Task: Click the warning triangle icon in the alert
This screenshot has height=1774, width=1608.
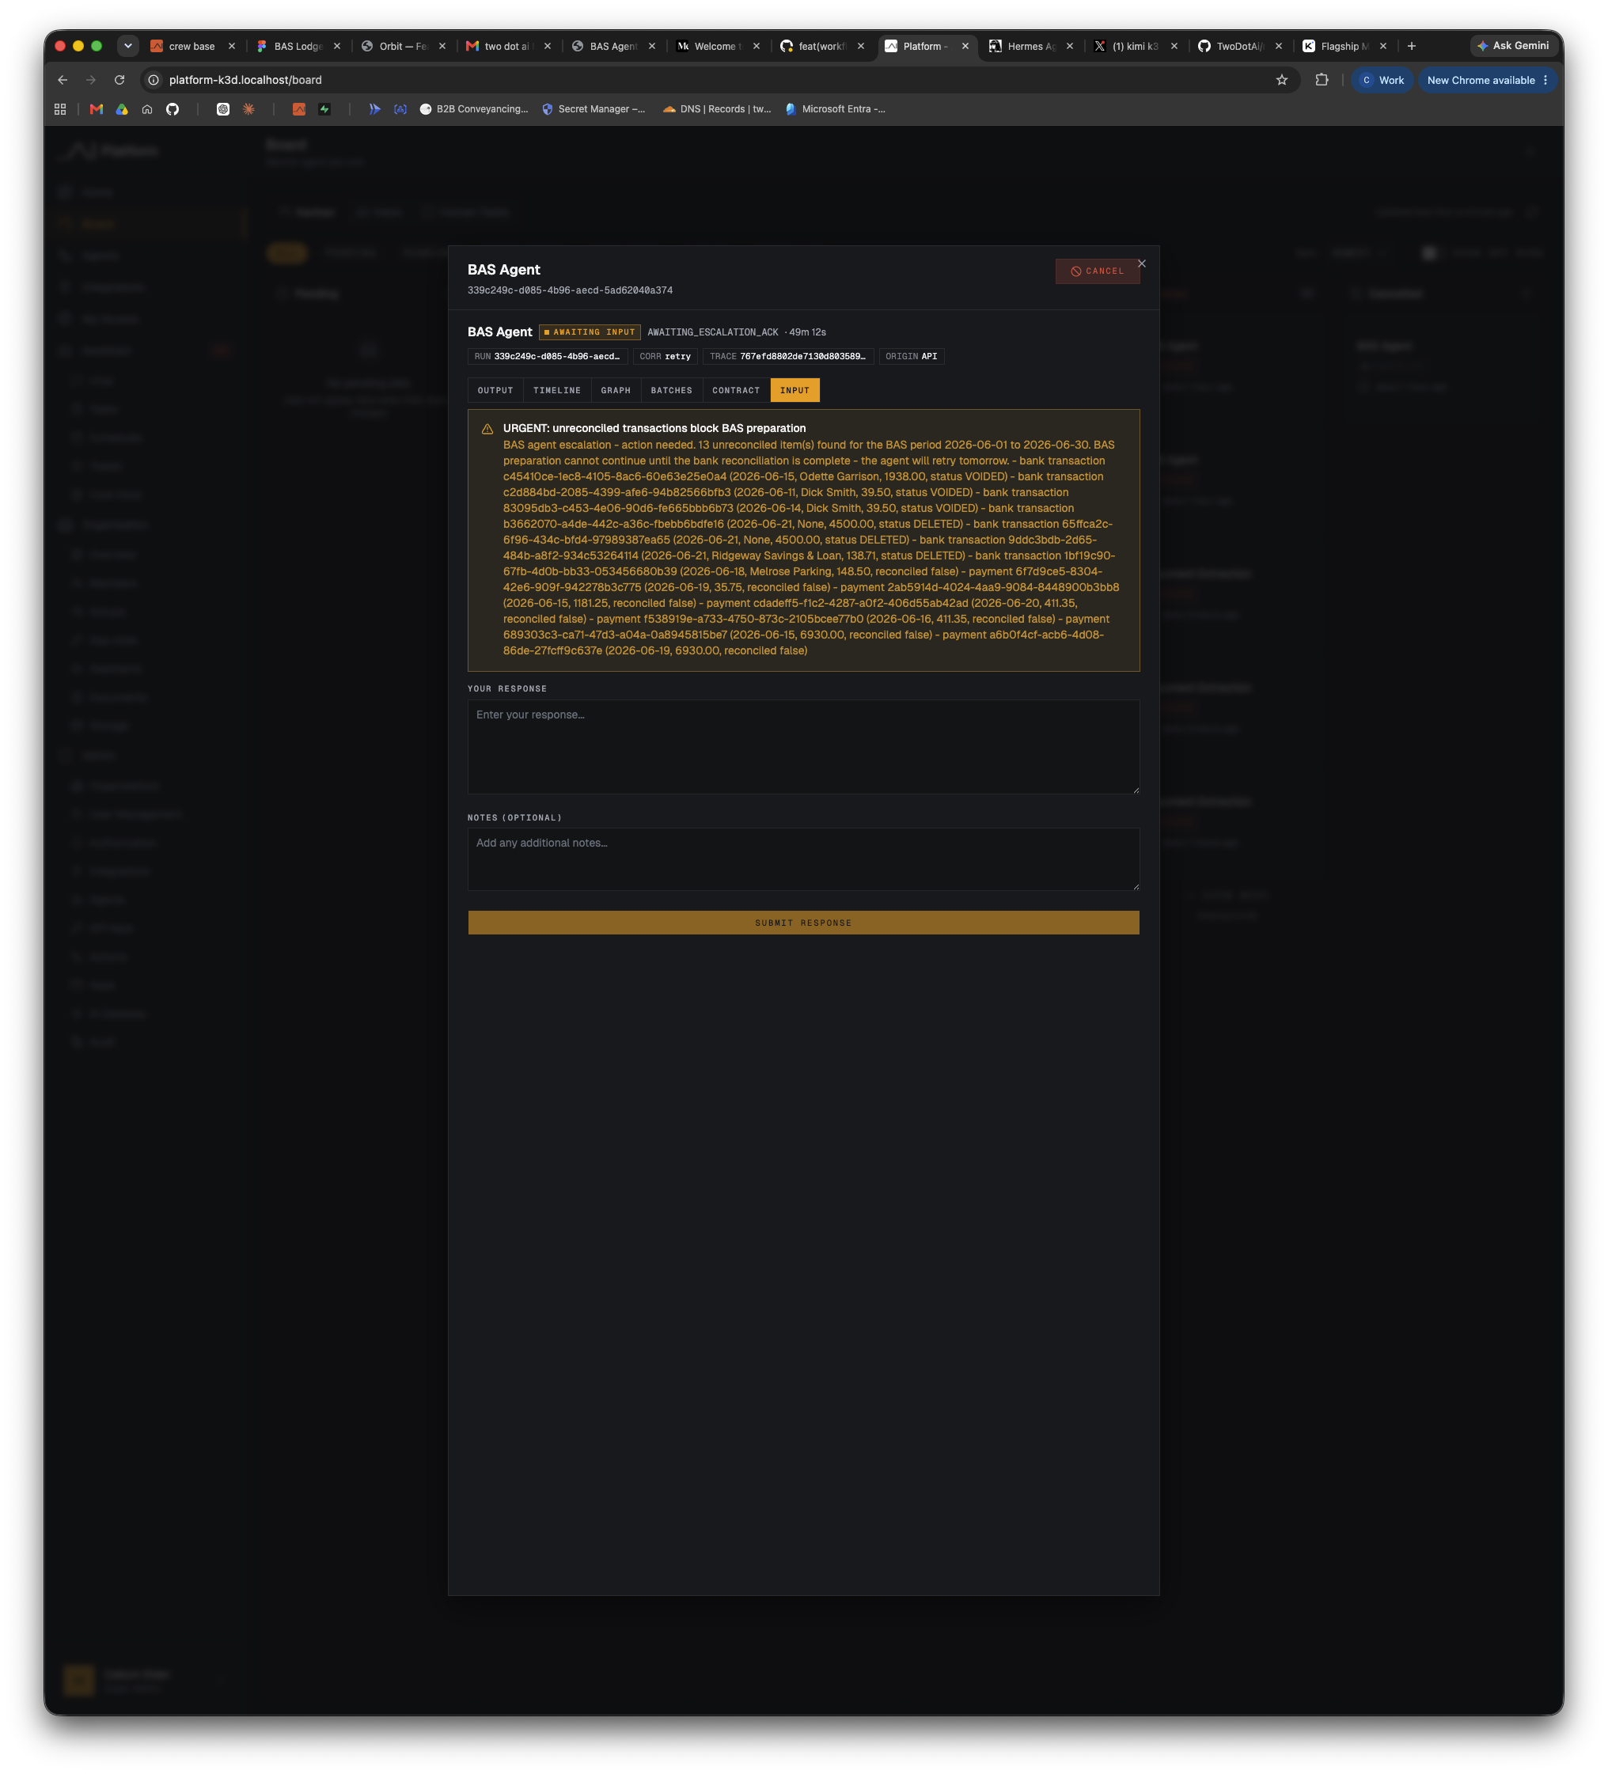Action: 487,430
